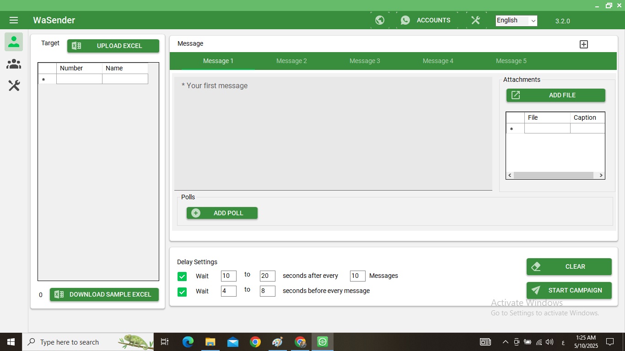This screenshot has width=625, height=351.
Task: Click the globe icon in the top bar
Action: click(x=380, y=20)
